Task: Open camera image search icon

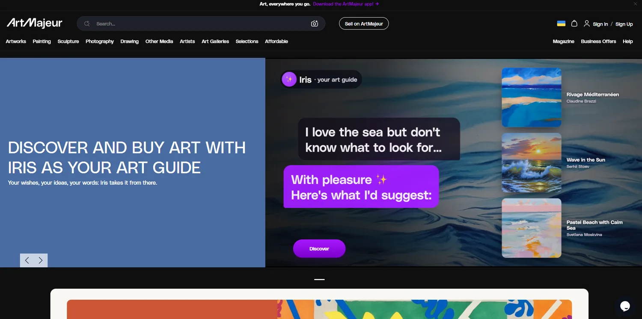Action: (x=315, y=24)
